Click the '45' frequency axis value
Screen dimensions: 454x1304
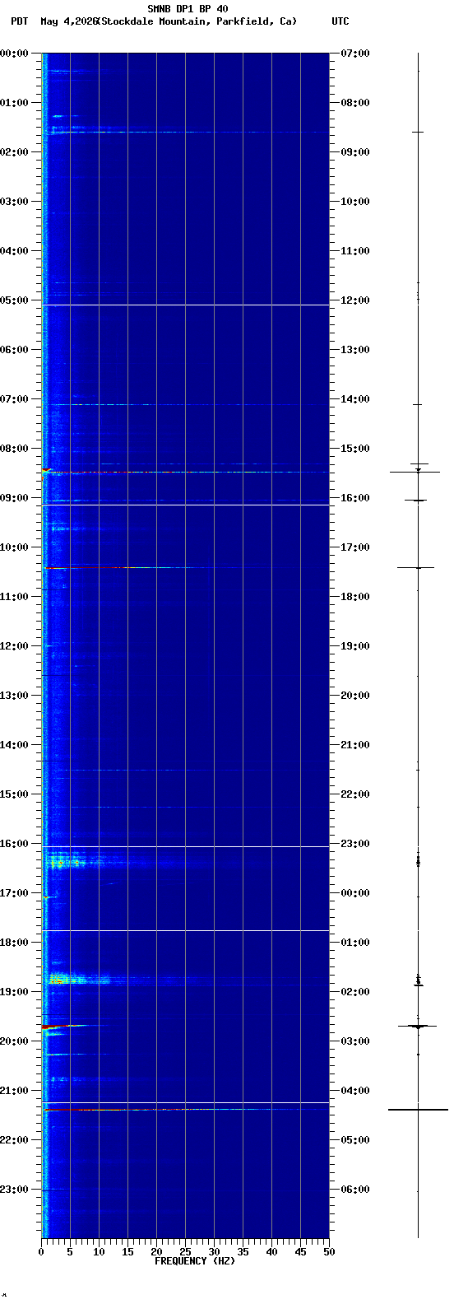pos(300,1252)
